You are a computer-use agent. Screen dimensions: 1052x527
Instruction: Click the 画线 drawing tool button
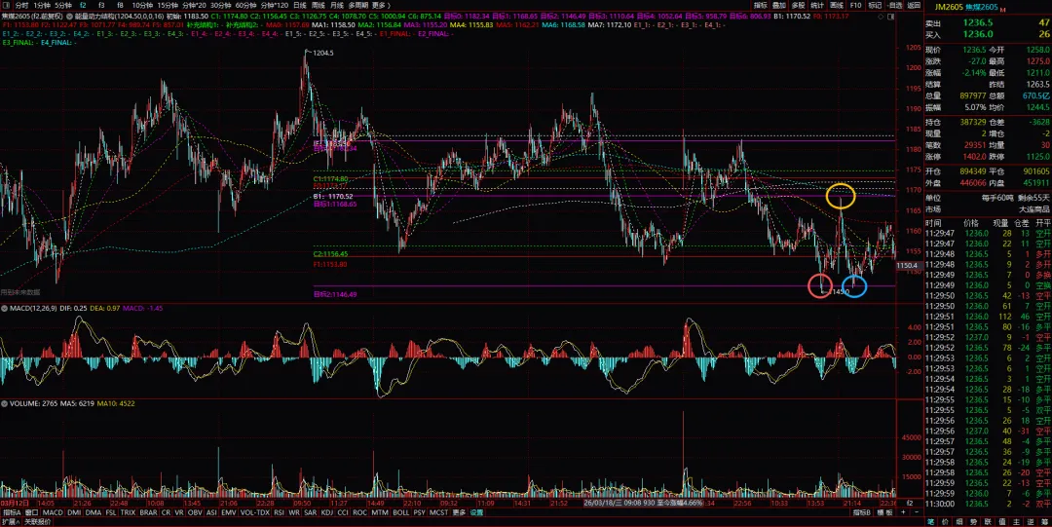(836, 5)
